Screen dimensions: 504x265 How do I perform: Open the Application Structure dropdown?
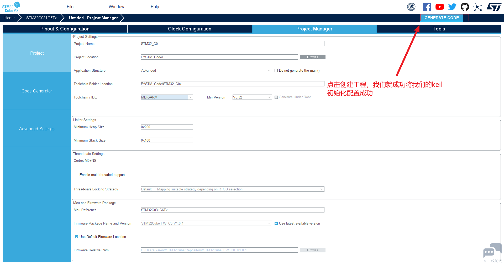point(206,70)
